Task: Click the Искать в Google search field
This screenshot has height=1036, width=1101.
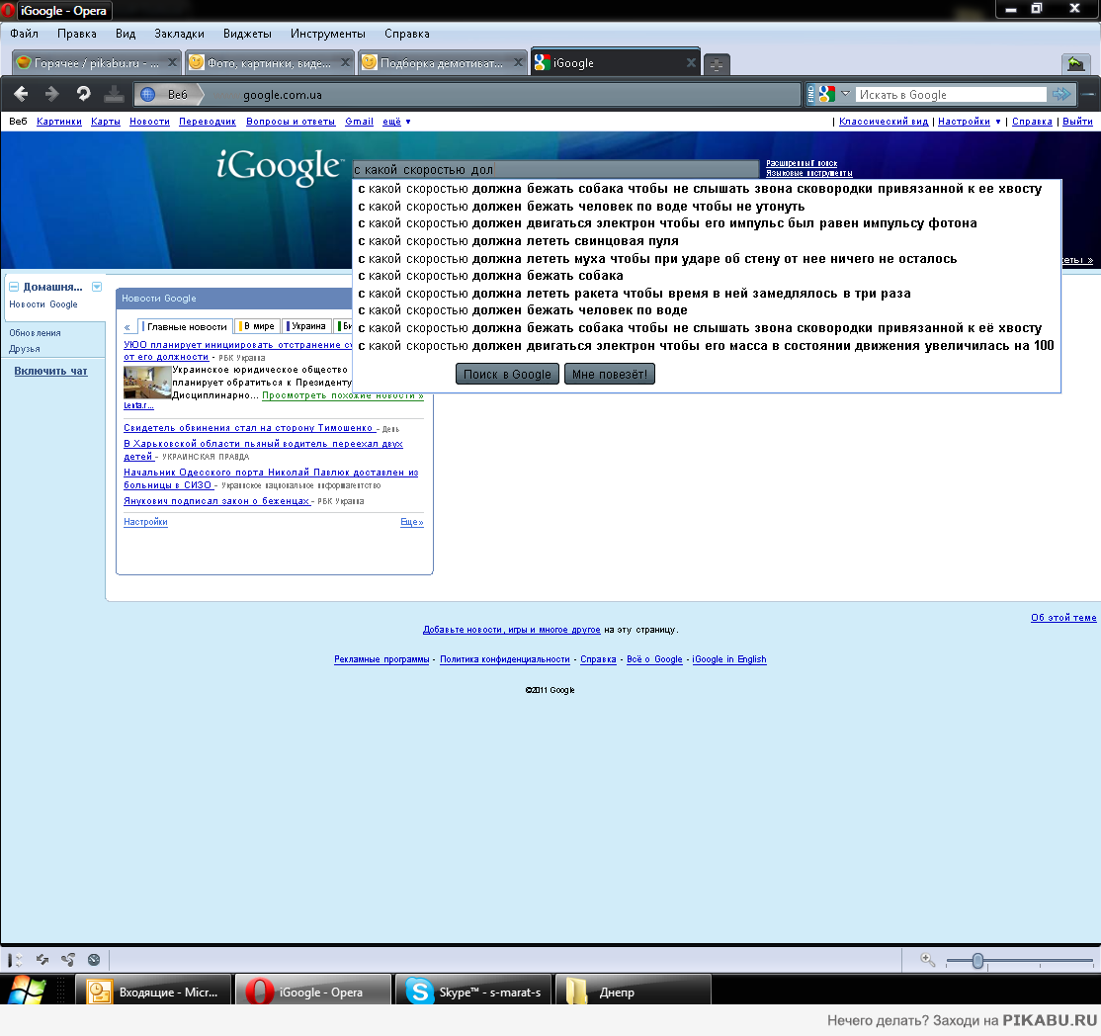Action: click(x=951, y=94)
